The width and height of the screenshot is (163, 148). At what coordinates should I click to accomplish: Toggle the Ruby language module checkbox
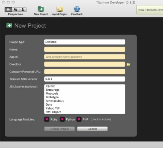(x=47, y=119)
